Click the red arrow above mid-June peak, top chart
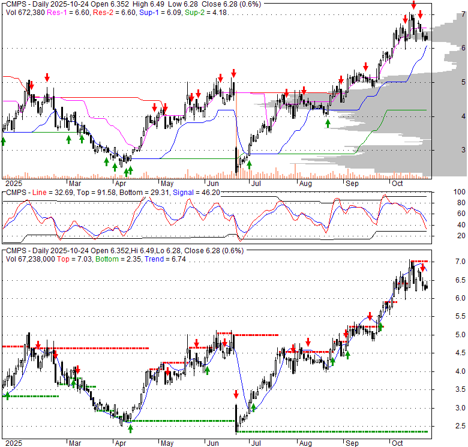The height and width of the screenshot is (447, 468). [233, 72]
